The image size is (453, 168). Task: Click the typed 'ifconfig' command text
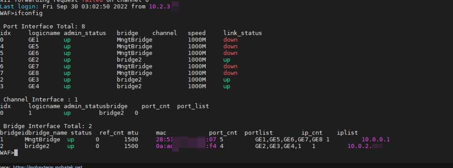tap(29, 13)
